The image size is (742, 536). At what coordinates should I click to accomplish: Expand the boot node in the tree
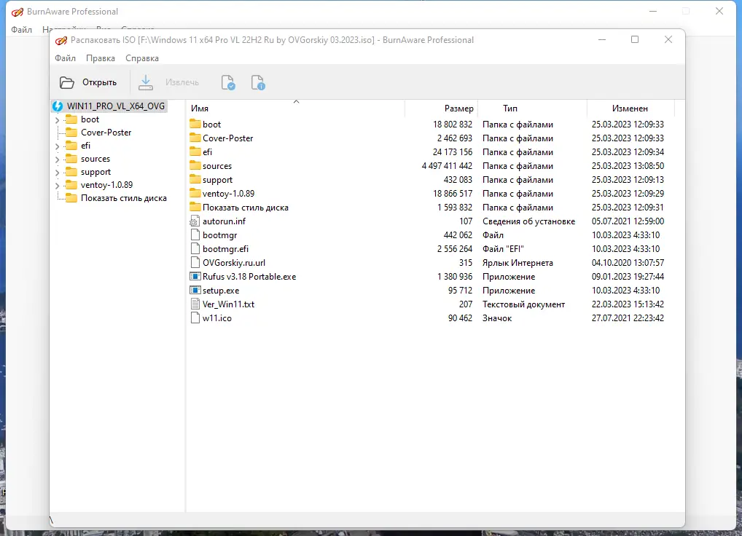(58, 120)
